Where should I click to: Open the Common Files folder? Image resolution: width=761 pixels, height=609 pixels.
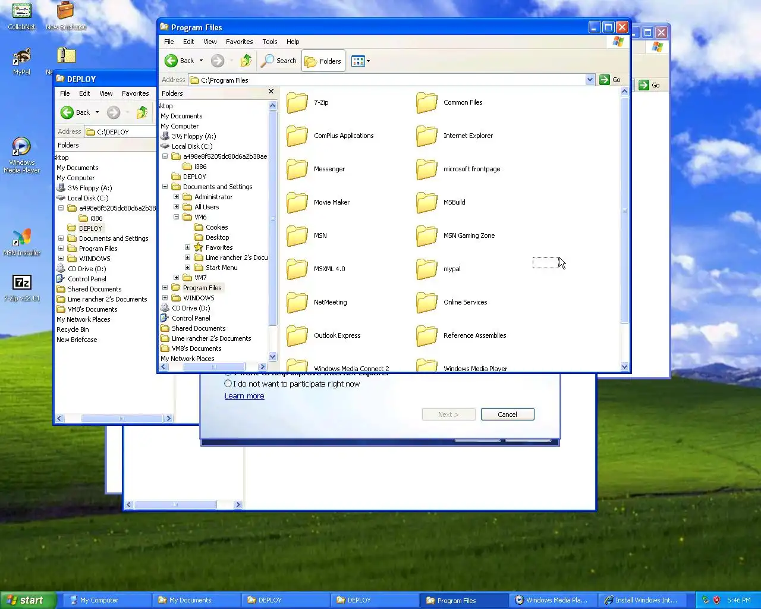pos(450,102)
